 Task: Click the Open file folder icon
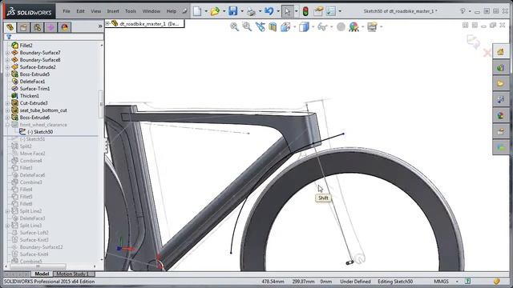coord(215,11)
